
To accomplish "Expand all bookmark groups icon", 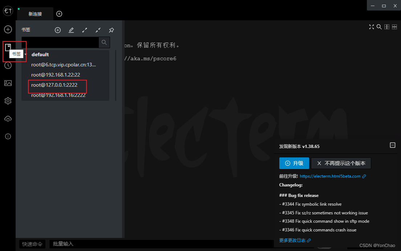I will point(85,30).
